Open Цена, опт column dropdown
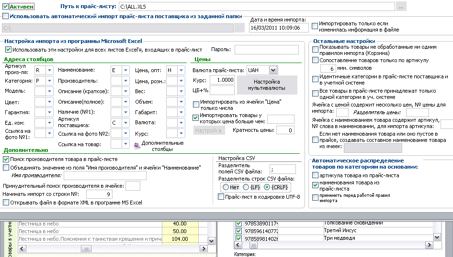The image size is (453, 257). pos(181,70)
